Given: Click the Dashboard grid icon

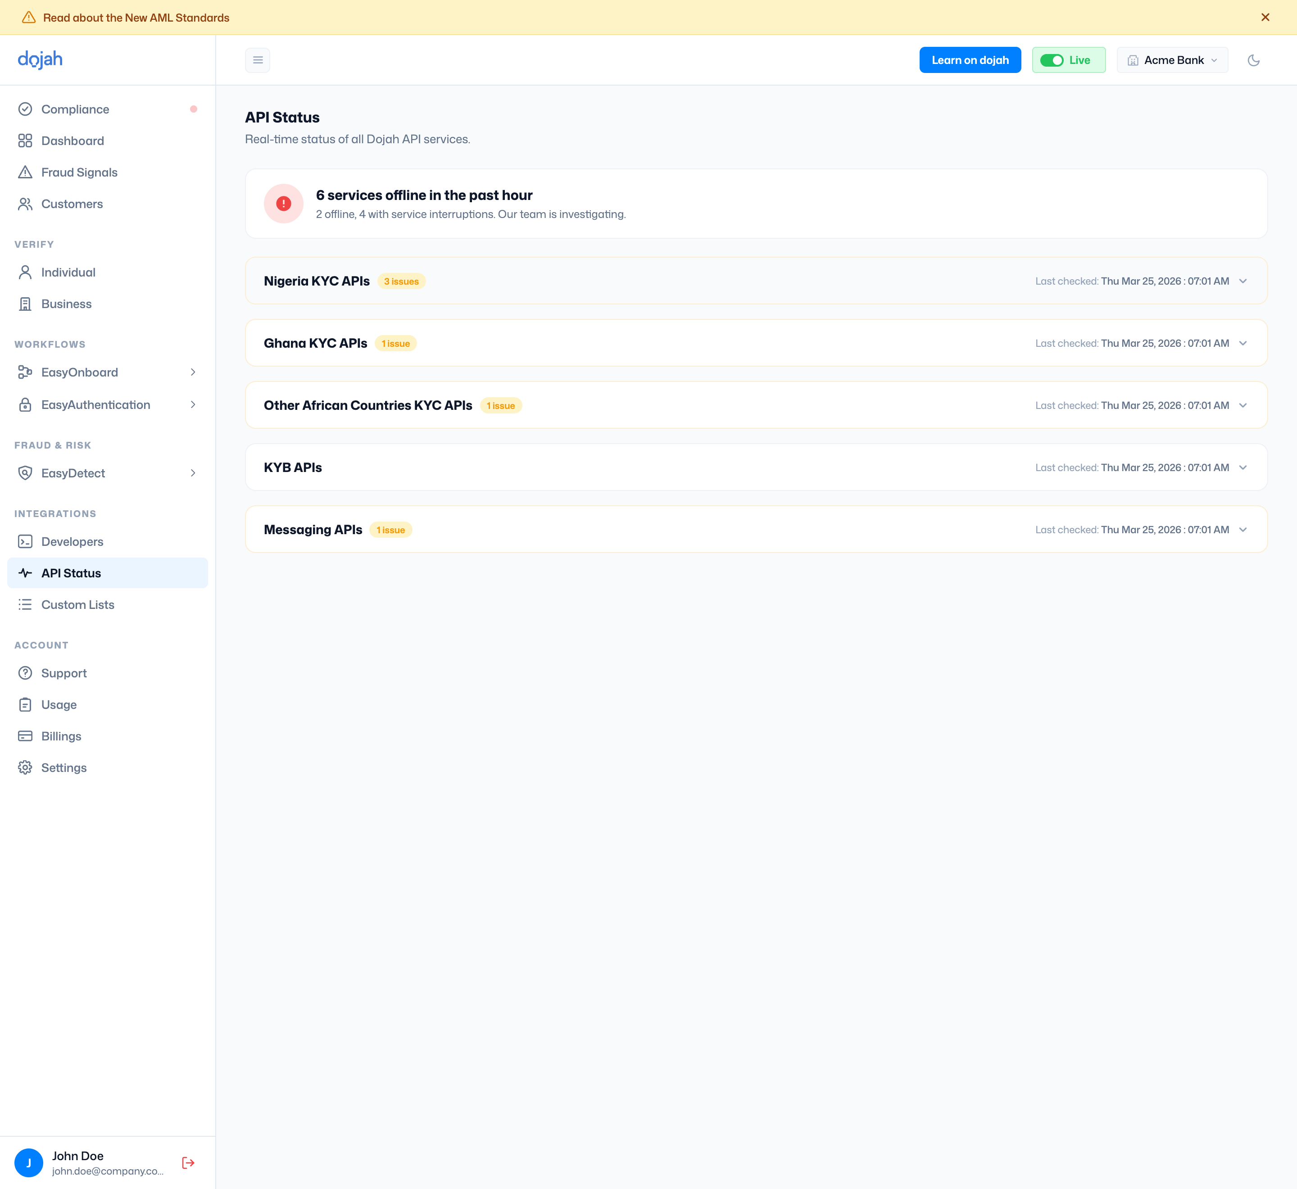Looking at the screenshot, I should [x=25, y=141].
